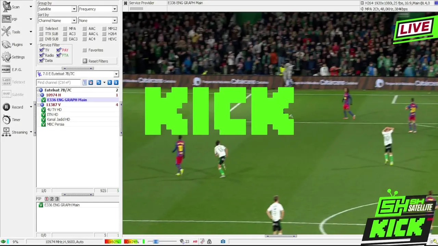The height and width of the screenshot is (246, 438).
Task: Open the Scan tool icon
Action: [x=7, y=7]
